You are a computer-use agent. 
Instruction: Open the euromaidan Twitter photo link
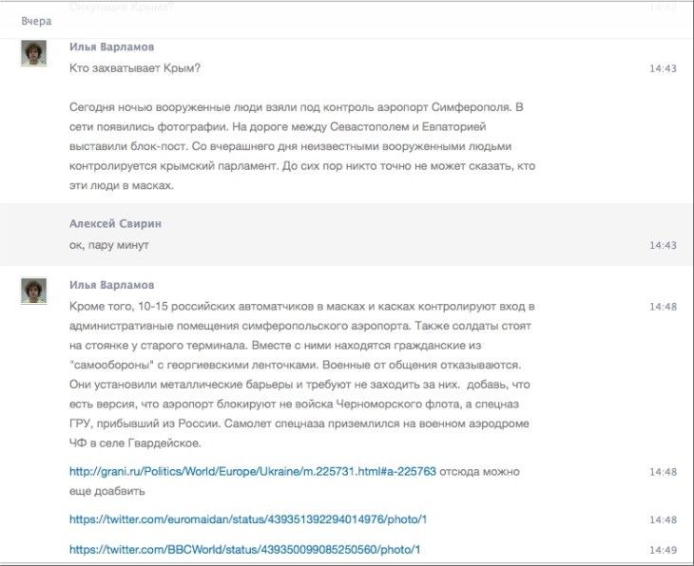pyautogui.click(x=248, y=520)
